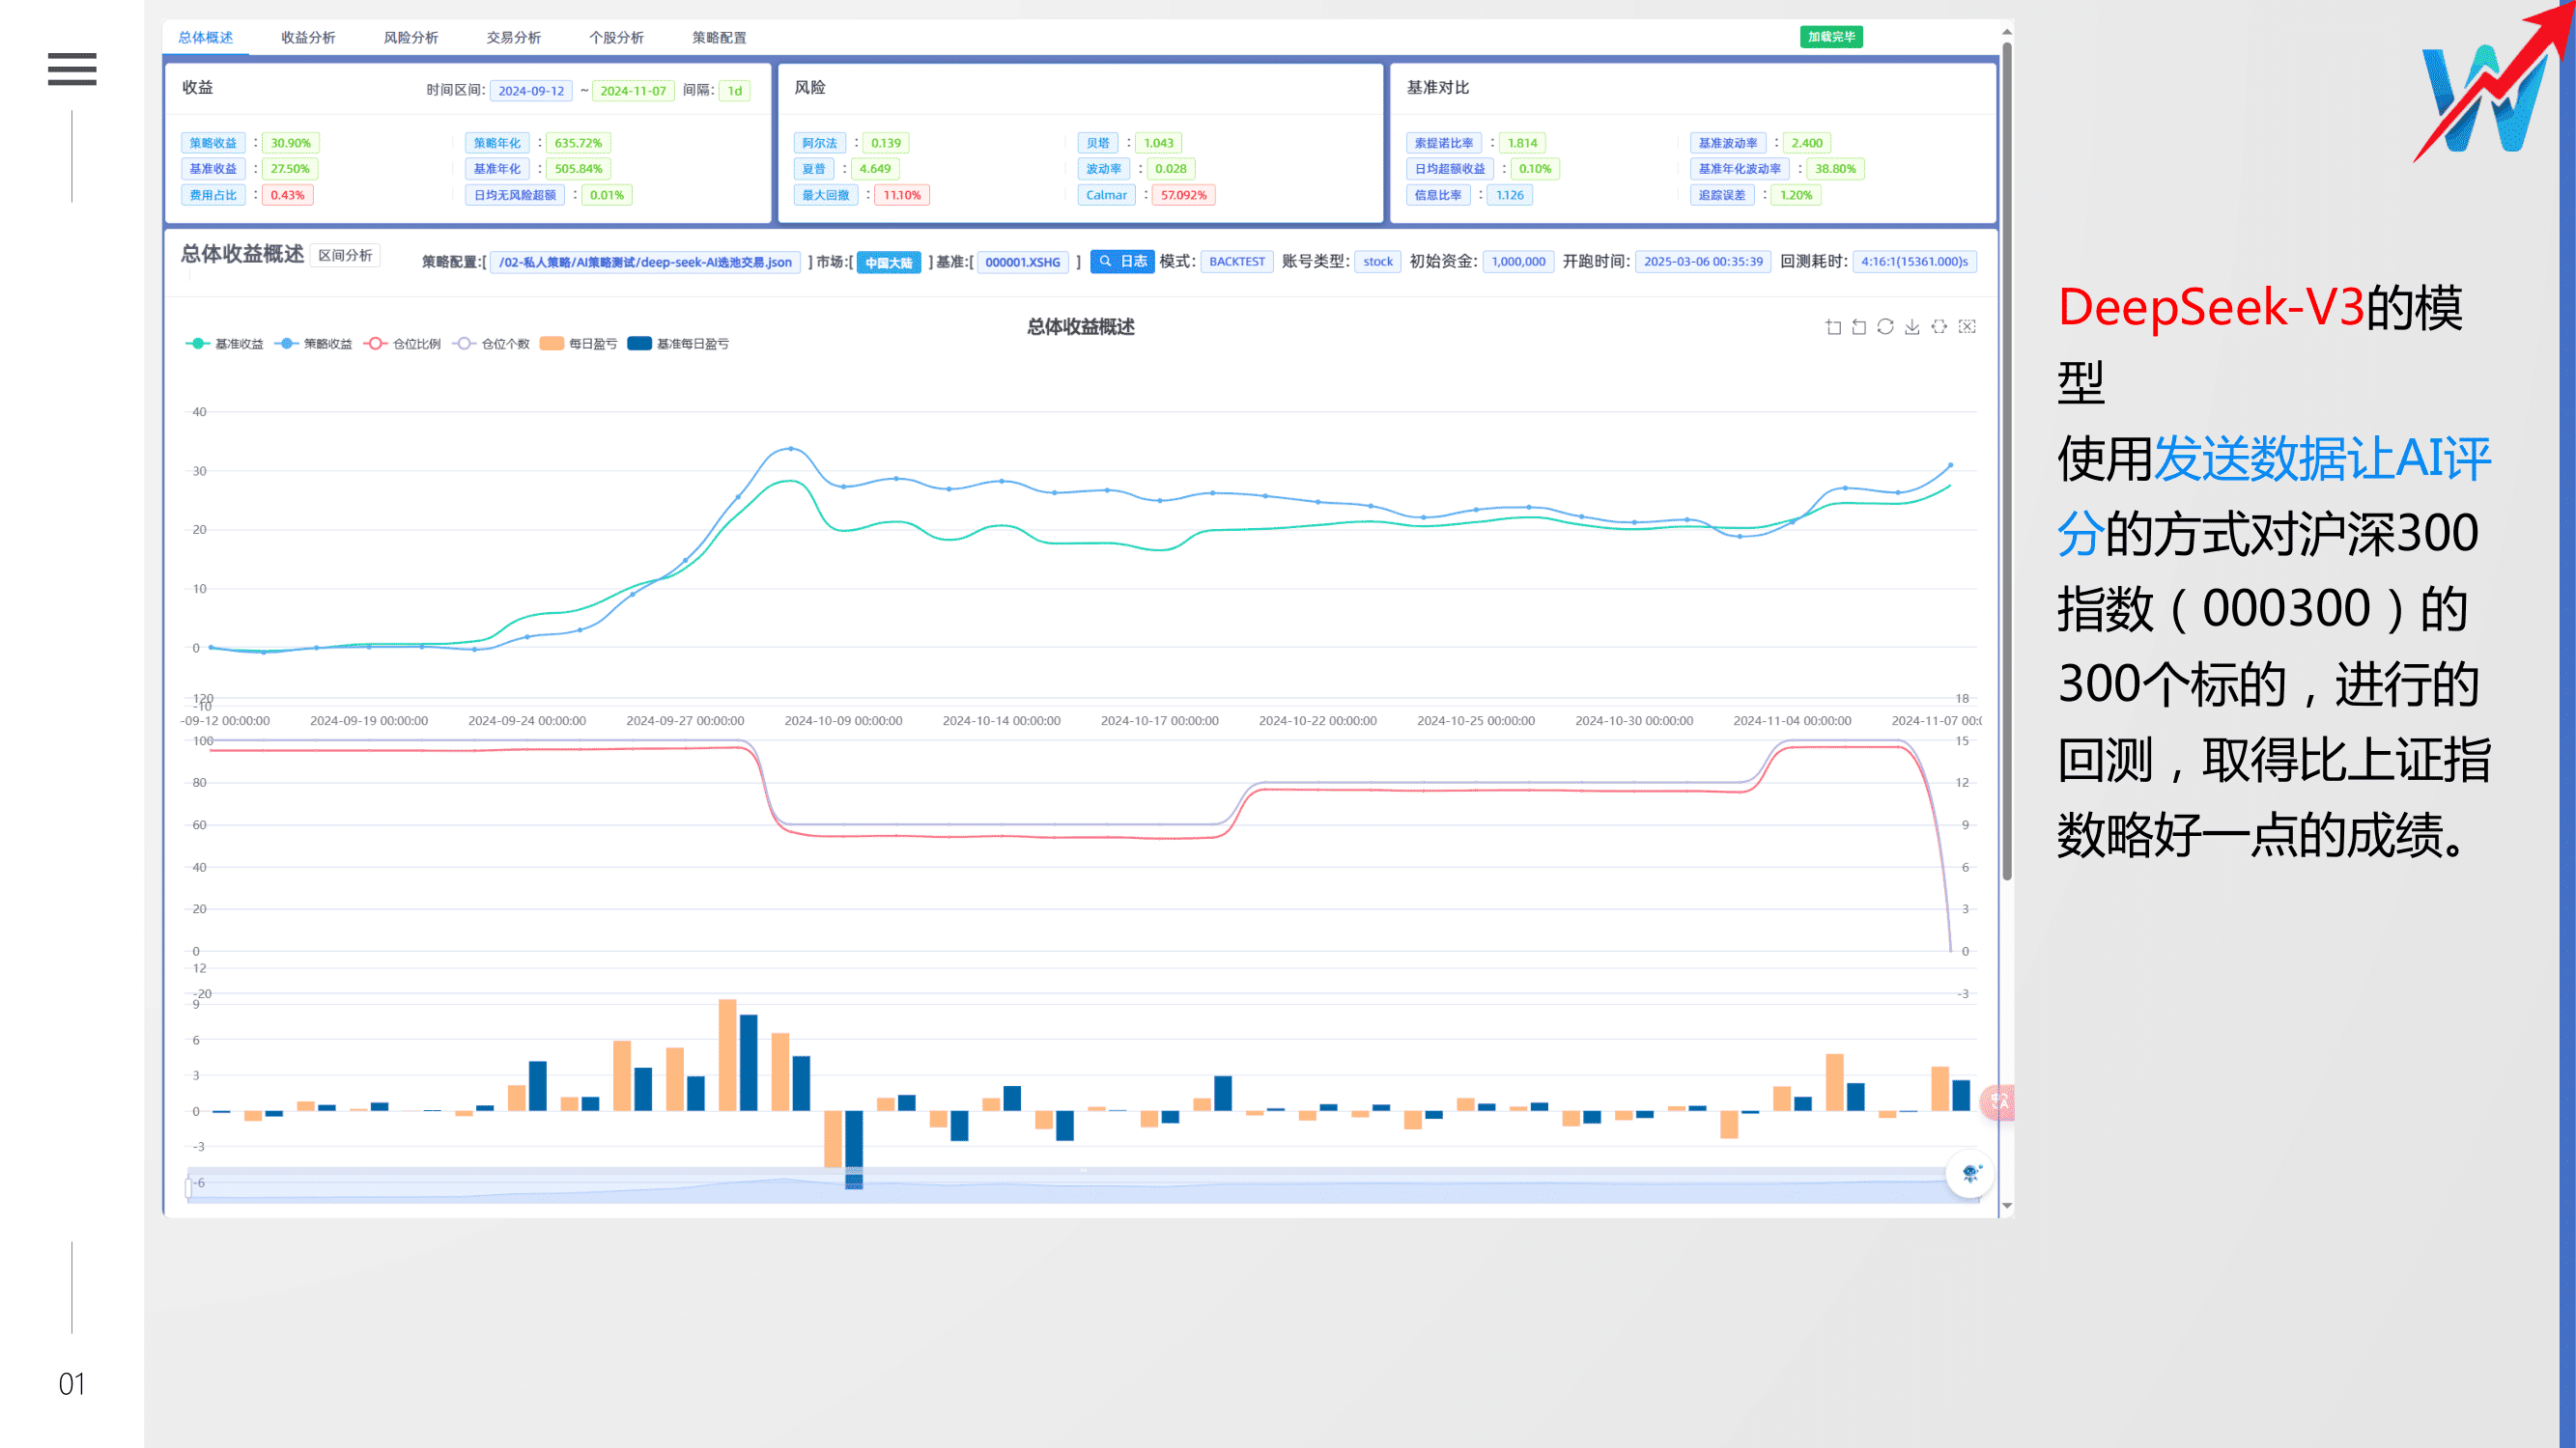Click the 区间分析 button
The image size is (2576, 1448).
(345, 256)
